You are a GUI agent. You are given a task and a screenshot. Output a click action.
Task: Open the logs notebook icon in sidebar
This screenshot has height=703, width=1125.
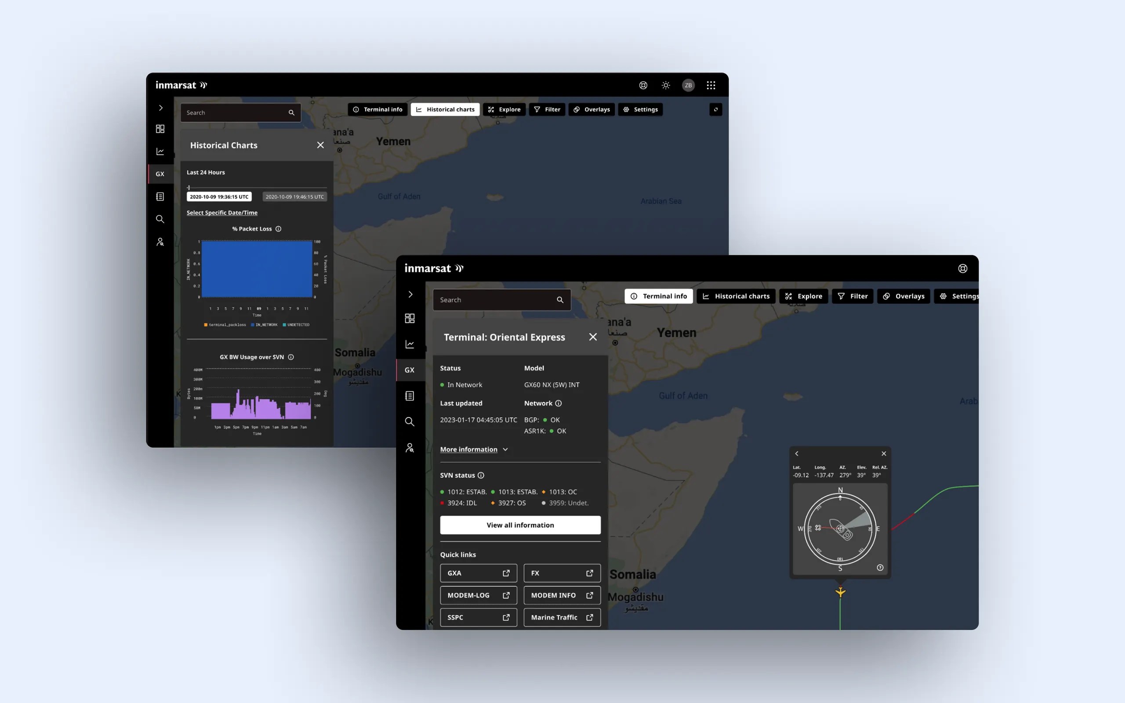point(410,396)
